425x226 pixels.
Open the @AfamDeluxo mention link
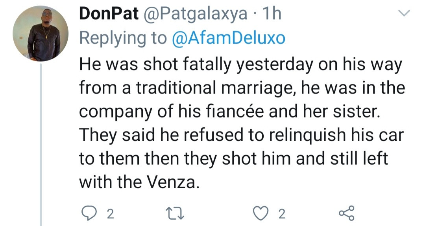pos(229,38)
